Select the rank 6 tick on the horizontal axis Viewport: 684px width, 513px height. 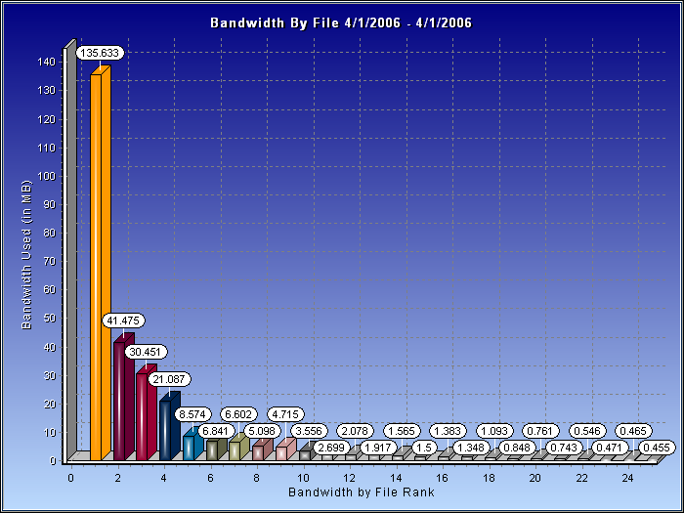pos(210,478)
